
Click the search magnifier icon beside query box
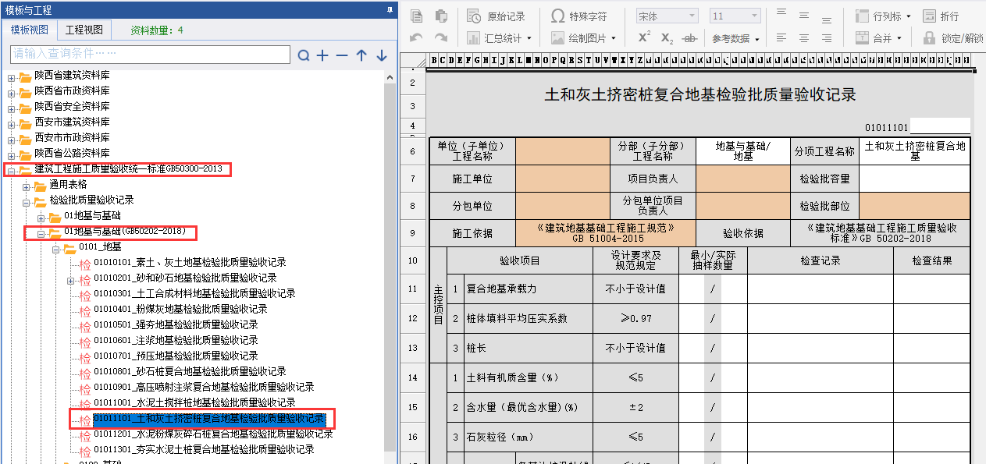303,55
